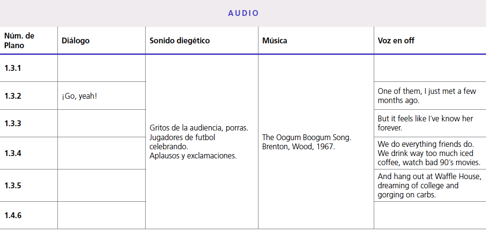Click the 'Diálogo' column header
Viewport: 488px width, 234px height.
click(x=76, y=40)
